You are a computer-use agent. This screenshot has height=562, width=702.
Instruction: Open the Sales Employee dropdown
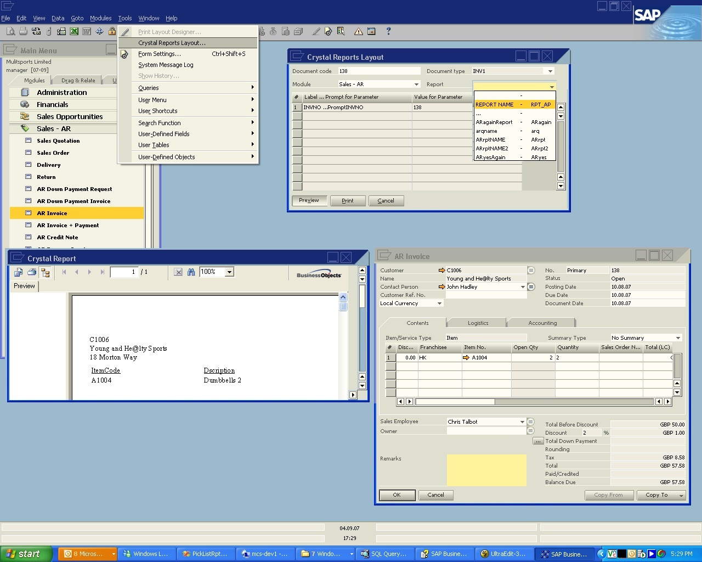[x=522, y=421]
